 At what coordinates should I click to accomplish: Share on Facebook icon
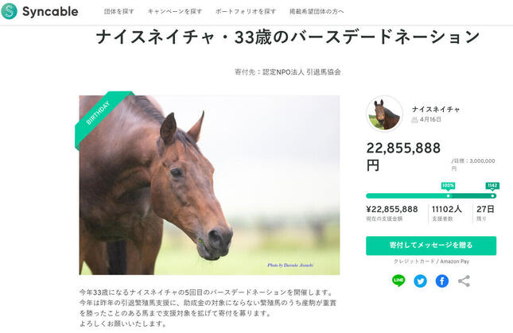(442, 281)
